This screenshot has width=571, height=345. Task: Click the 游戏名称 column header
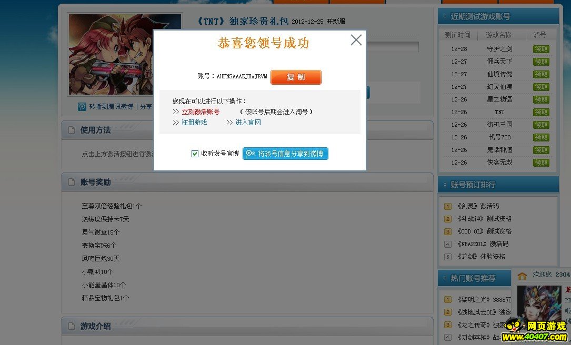point(498,35)
